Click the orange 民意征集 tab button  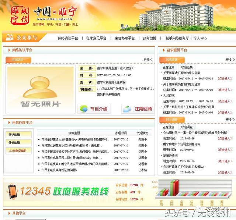pyautogui.click(x=172, y=60)
